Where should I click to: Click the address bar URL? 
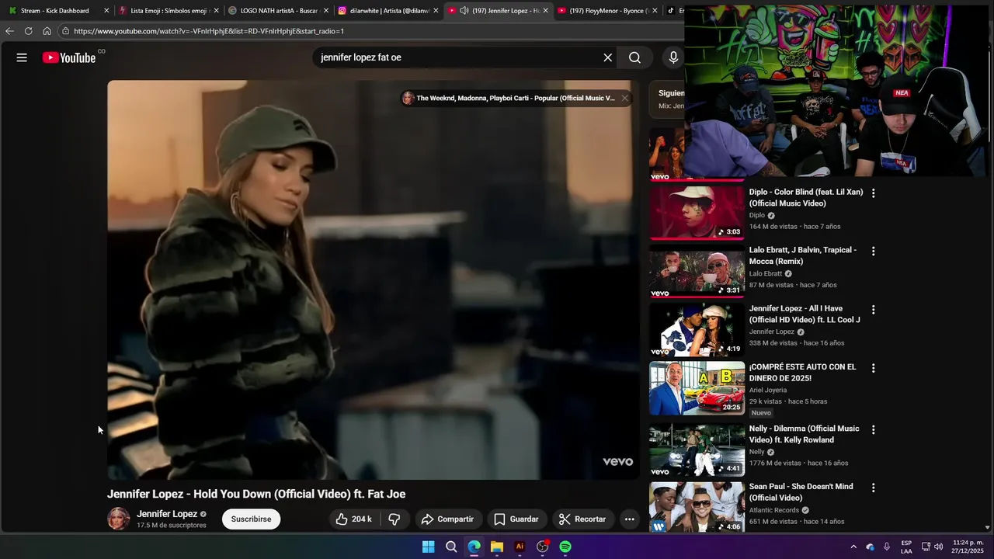(209, 31)
